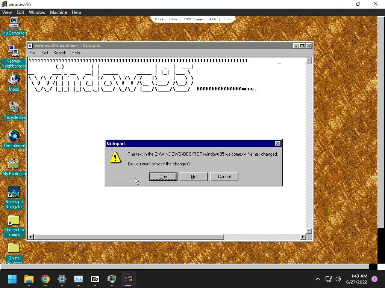
Task: Open the Windows Start button on host taskbar
Action: (x=12, y=279)
